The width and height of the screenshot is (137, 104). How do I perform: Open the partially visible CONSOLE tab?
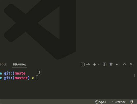pyautogui.click(x=3, y=65)
